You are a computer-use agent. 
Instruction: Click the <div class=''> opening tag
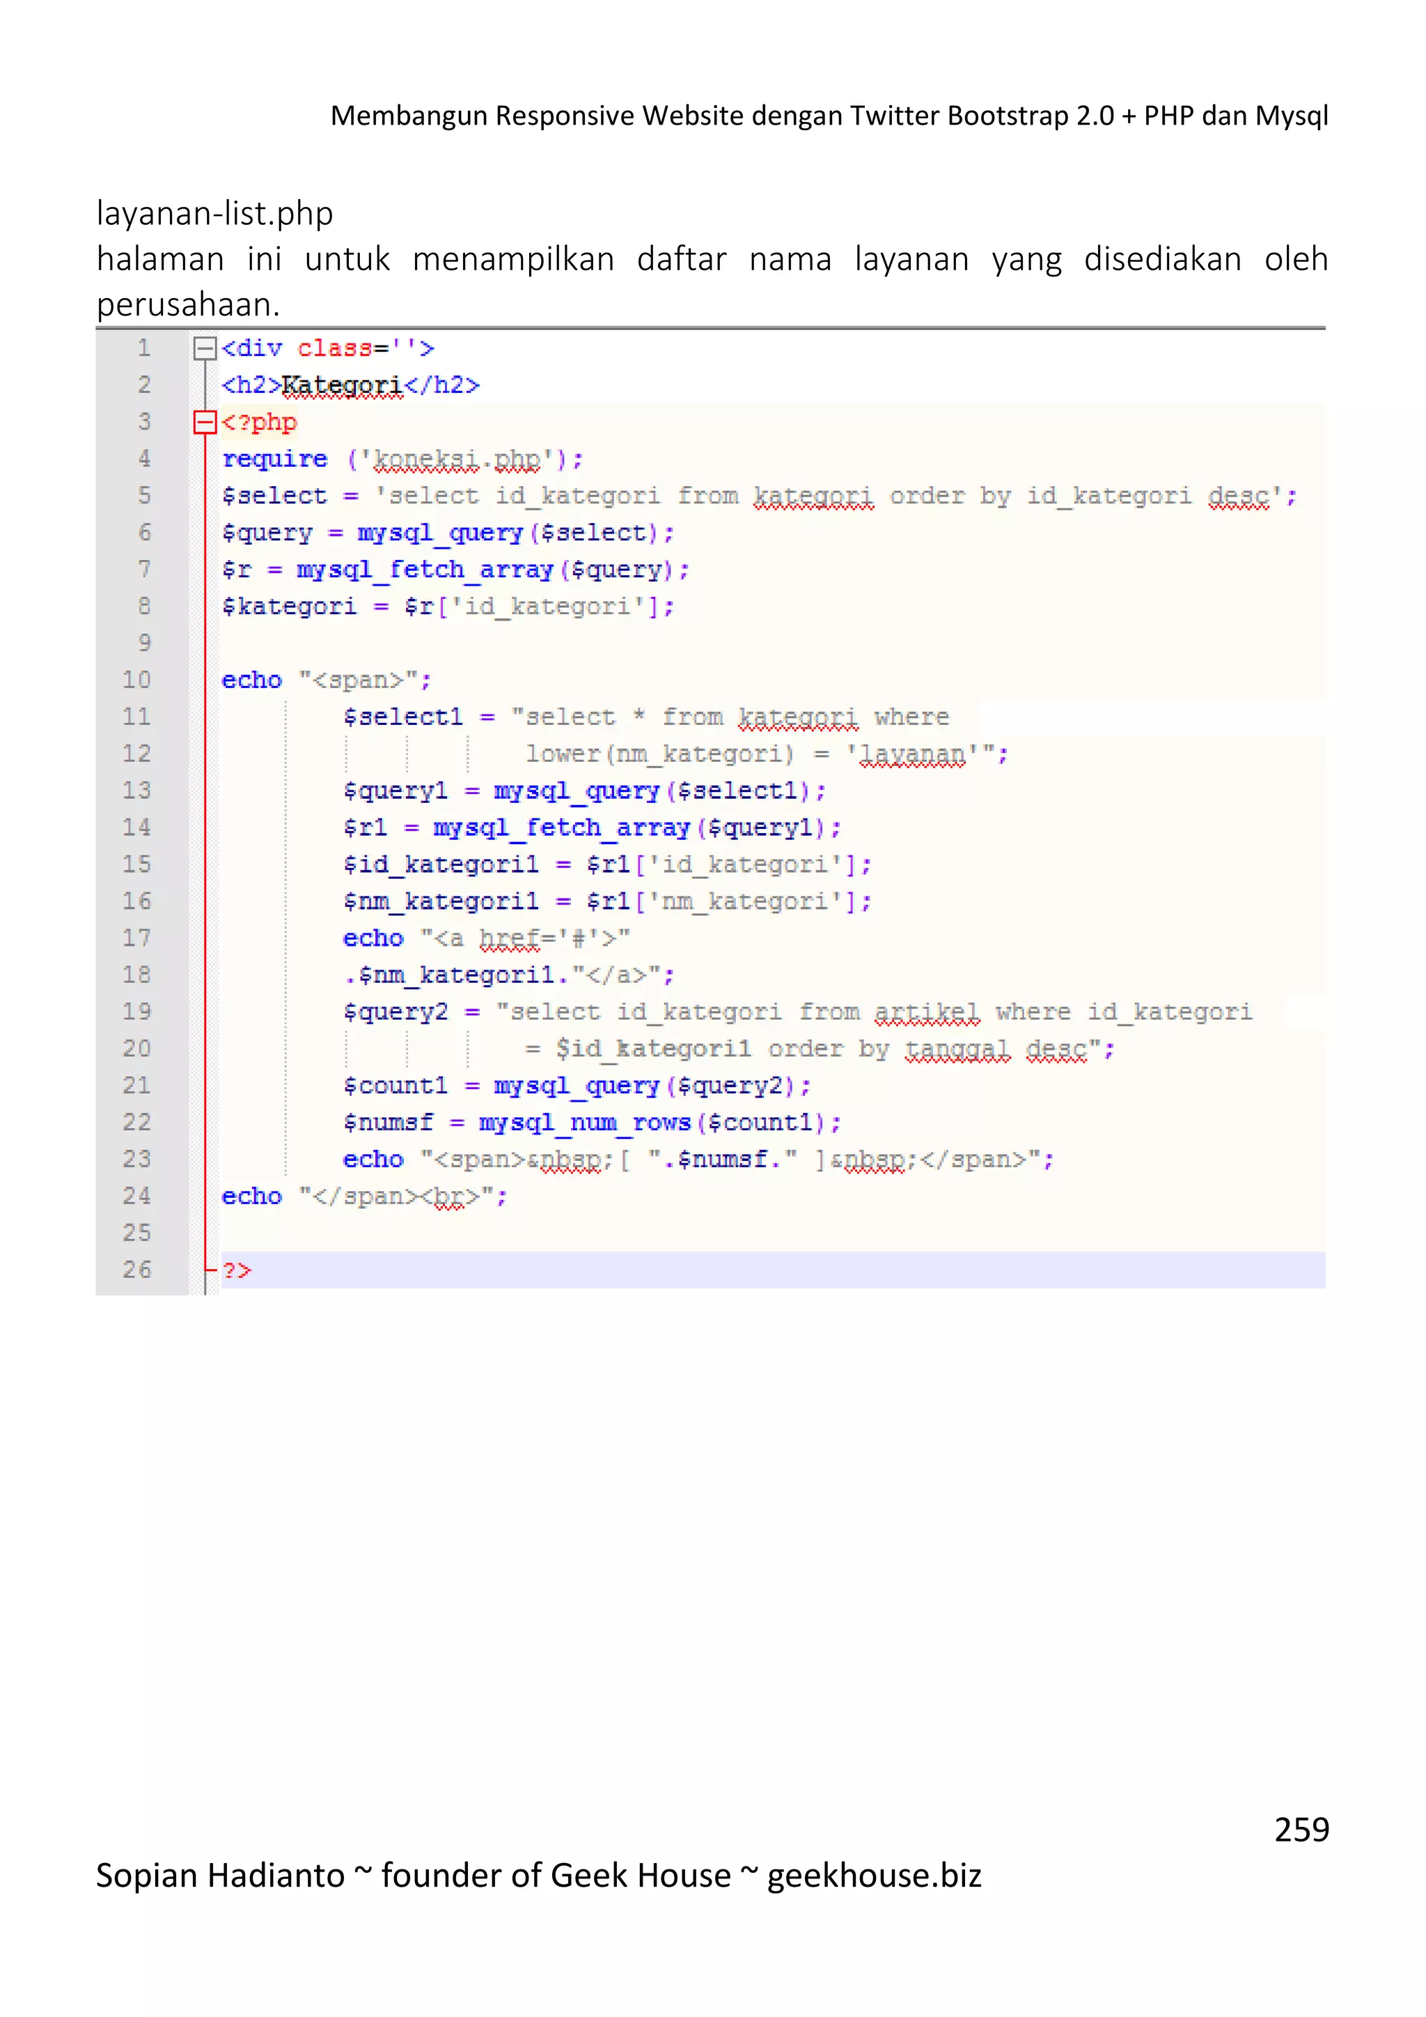point(329,349)
